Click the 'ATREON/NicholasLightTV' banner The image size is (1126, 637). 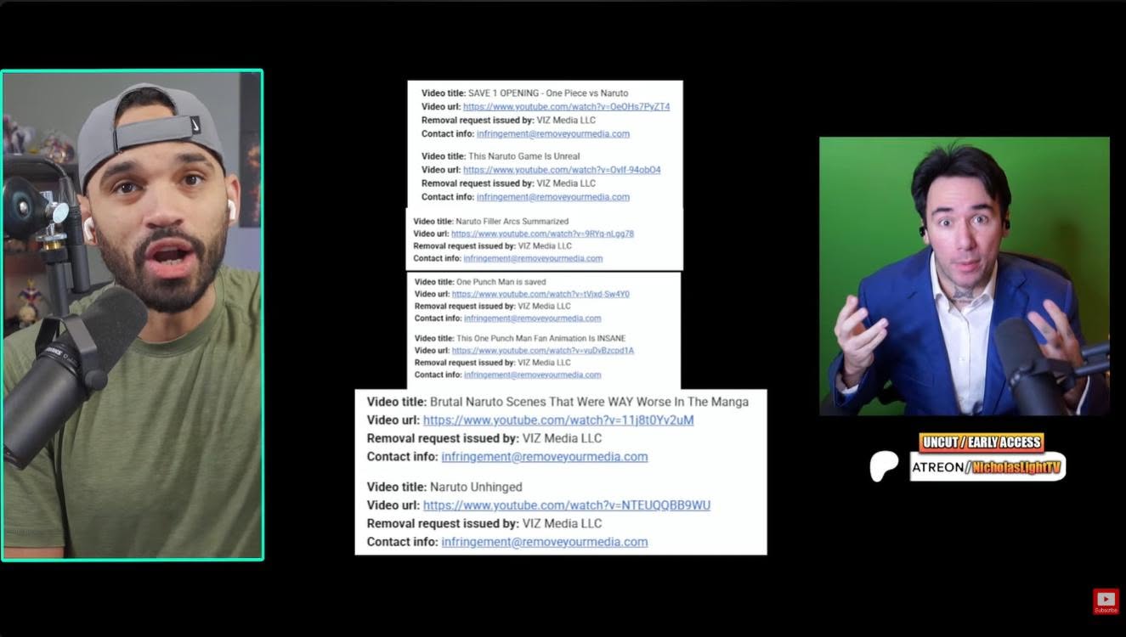coord(987,466)
